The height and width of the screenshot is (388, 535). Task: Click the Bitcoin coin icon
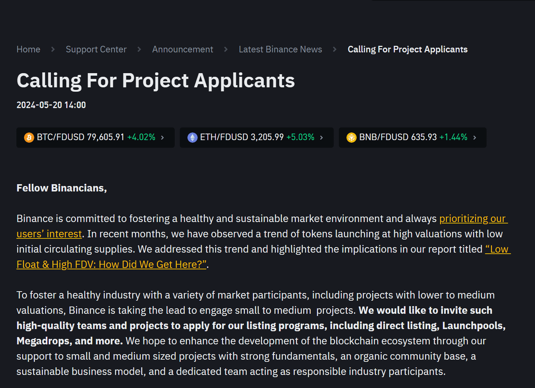[x=29, y=137]
